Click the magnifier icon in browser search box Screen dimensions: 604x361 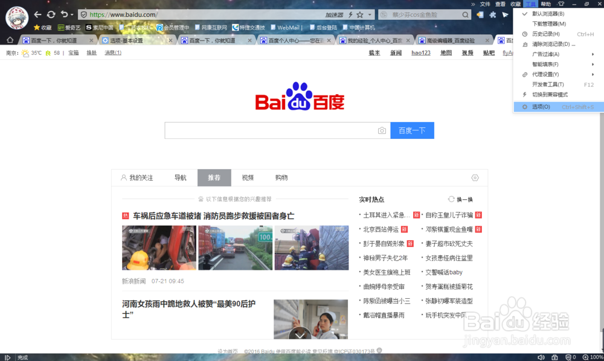click(x=465, y=15)
